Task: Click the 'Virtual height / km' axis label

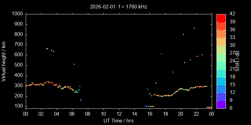Action: [4, 61]
